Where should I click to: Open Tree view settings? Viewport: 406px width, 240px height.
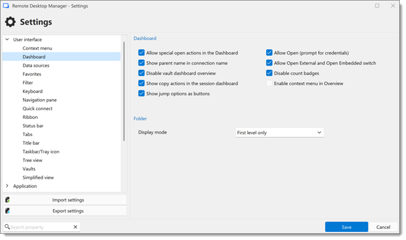coord(32,160)
